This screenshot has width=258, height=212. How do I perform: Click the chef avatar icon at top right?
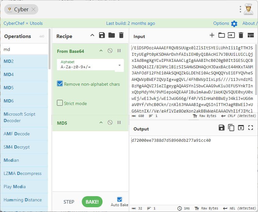pyautogui.click(x=248, y=9)
